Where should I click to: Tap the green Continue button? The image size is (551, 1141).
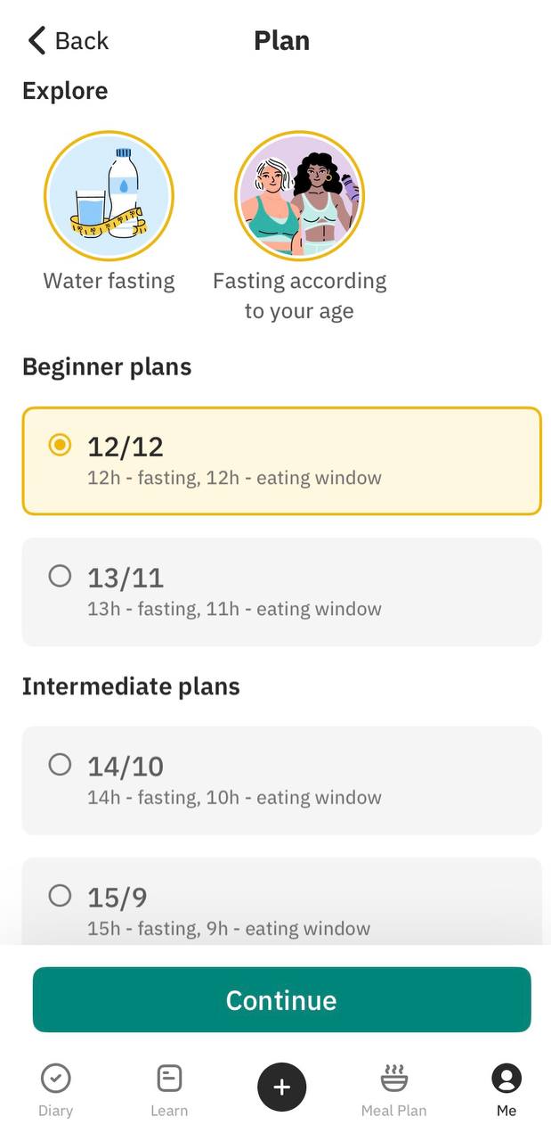click(x=281, y=999)
